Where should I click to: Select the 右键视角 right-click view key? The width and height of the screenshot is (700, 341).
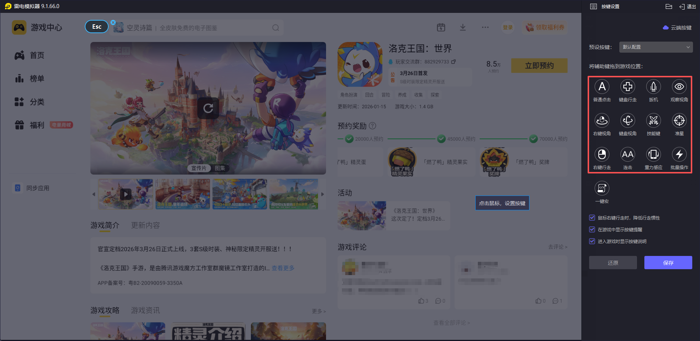click(602, 120)
